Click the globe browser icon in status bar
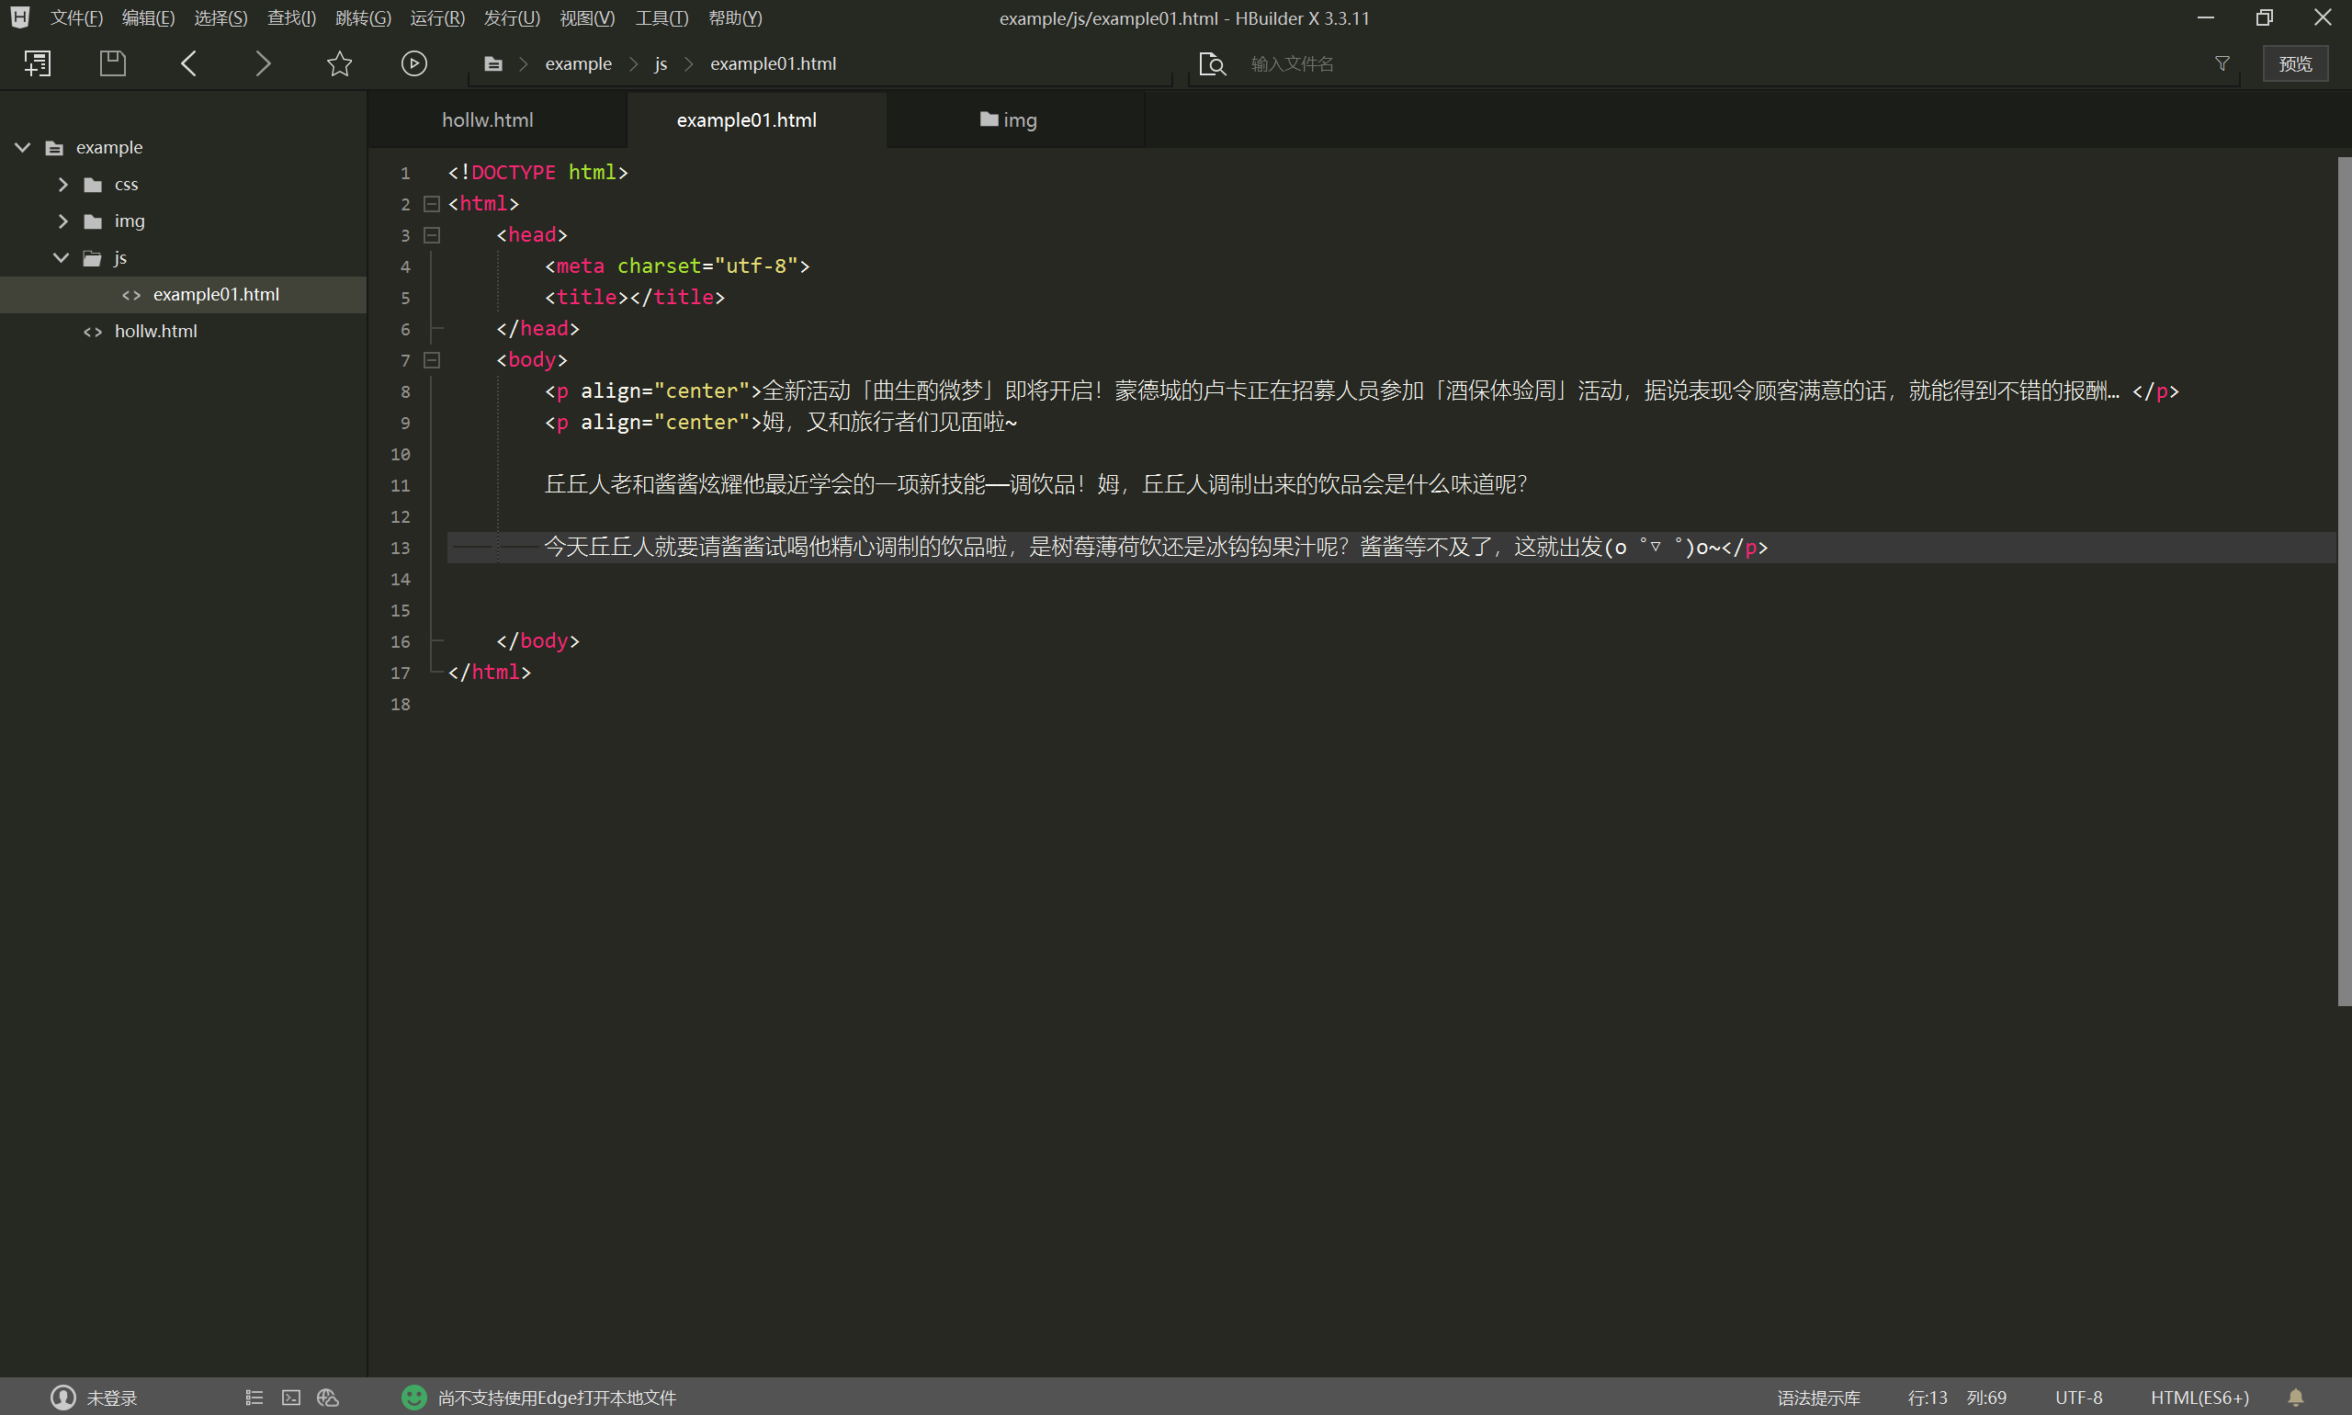This screenshot has width=2352, height=1415. click(328, 1398)
